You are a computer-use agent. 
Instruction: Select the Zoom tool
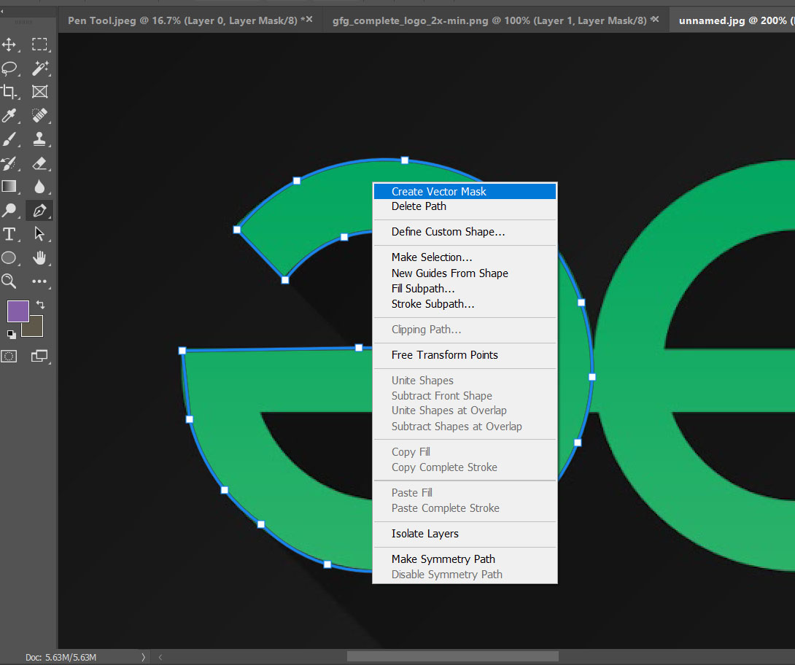[x=9, y=281]
